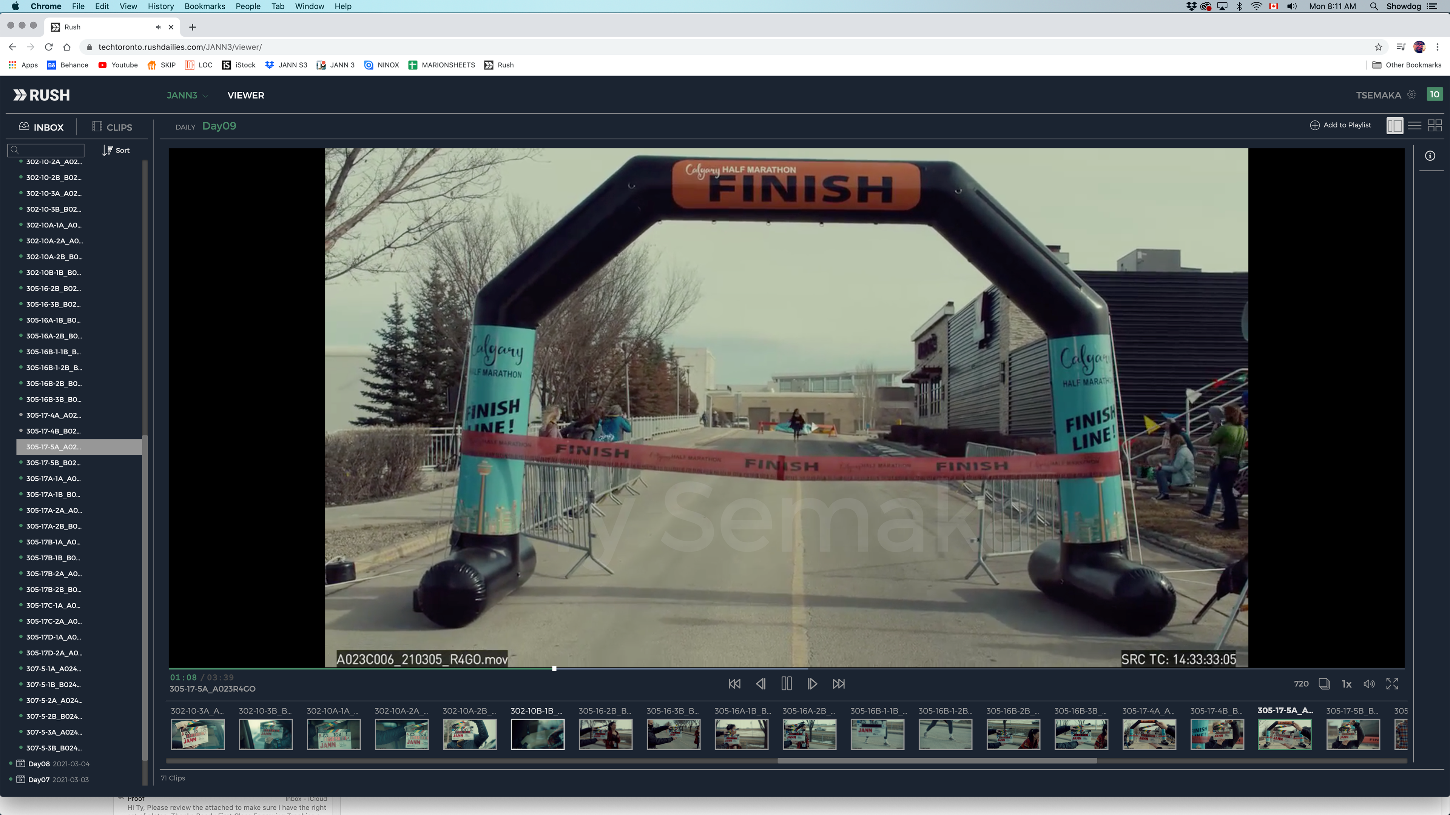Image resolution: width=1450 pixels, height=815 pixels.
Task: Click the clip search field
Action: [x=46, y=150]
